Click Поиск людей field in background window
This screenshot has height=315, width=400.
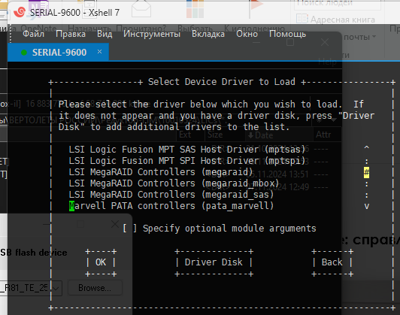coord(338,4)
